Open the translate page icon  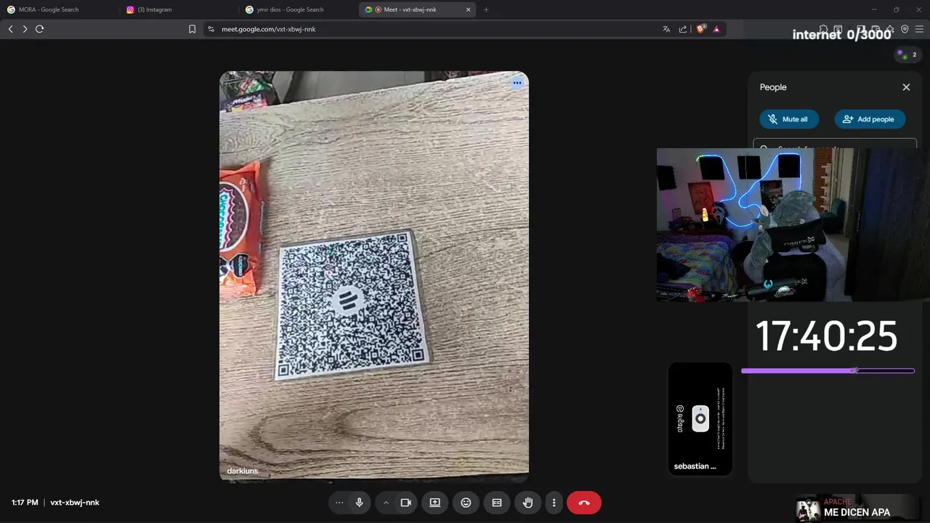point(666,29)
